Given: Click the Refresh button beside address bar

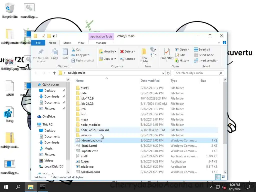Looking at the screenshot, I should coord(168,73).
